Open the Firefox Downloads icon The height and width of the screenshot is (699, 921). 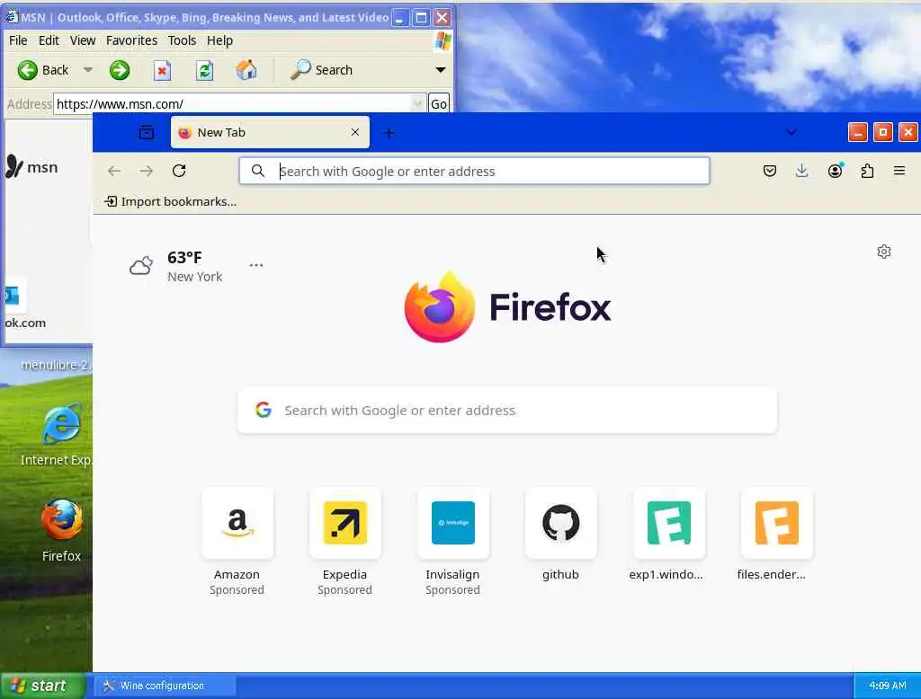(x=801, y=171)
